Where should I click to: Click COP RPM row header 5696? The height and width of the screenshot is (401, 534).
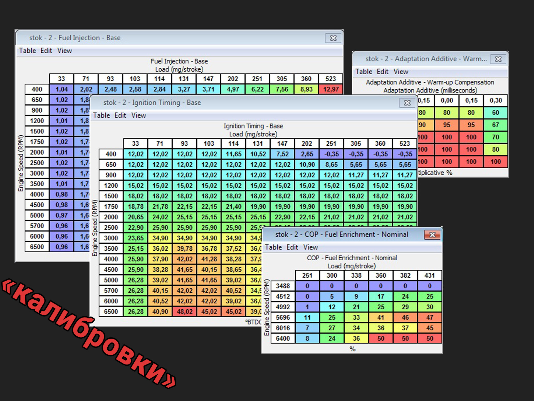coord(283,317)
